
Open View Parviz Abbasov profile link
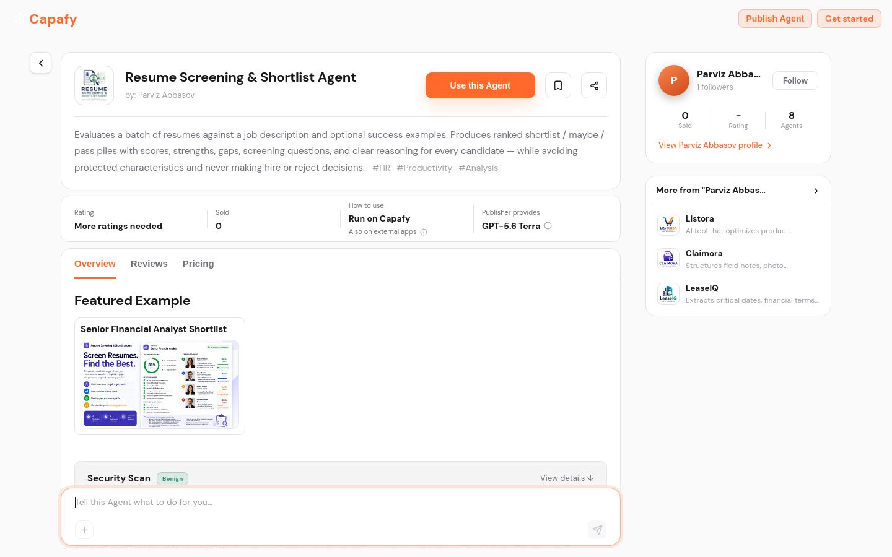[715, 145]
